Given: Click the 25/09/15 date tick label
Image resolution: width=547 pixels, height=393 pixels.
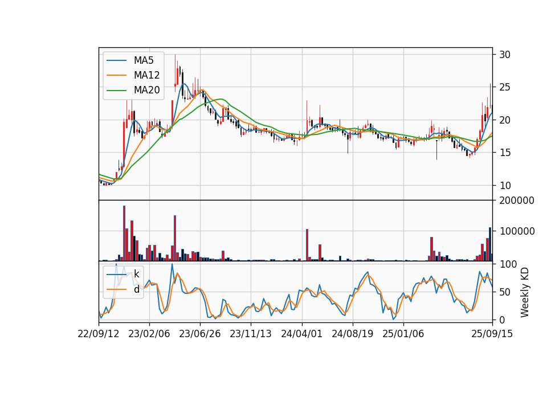Looking at the screenshot, I should tap(492, 334).
